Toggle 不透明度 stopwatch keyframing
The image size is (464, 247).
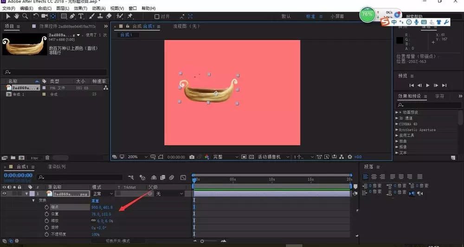pyautogui.click(x=46, y=234)
